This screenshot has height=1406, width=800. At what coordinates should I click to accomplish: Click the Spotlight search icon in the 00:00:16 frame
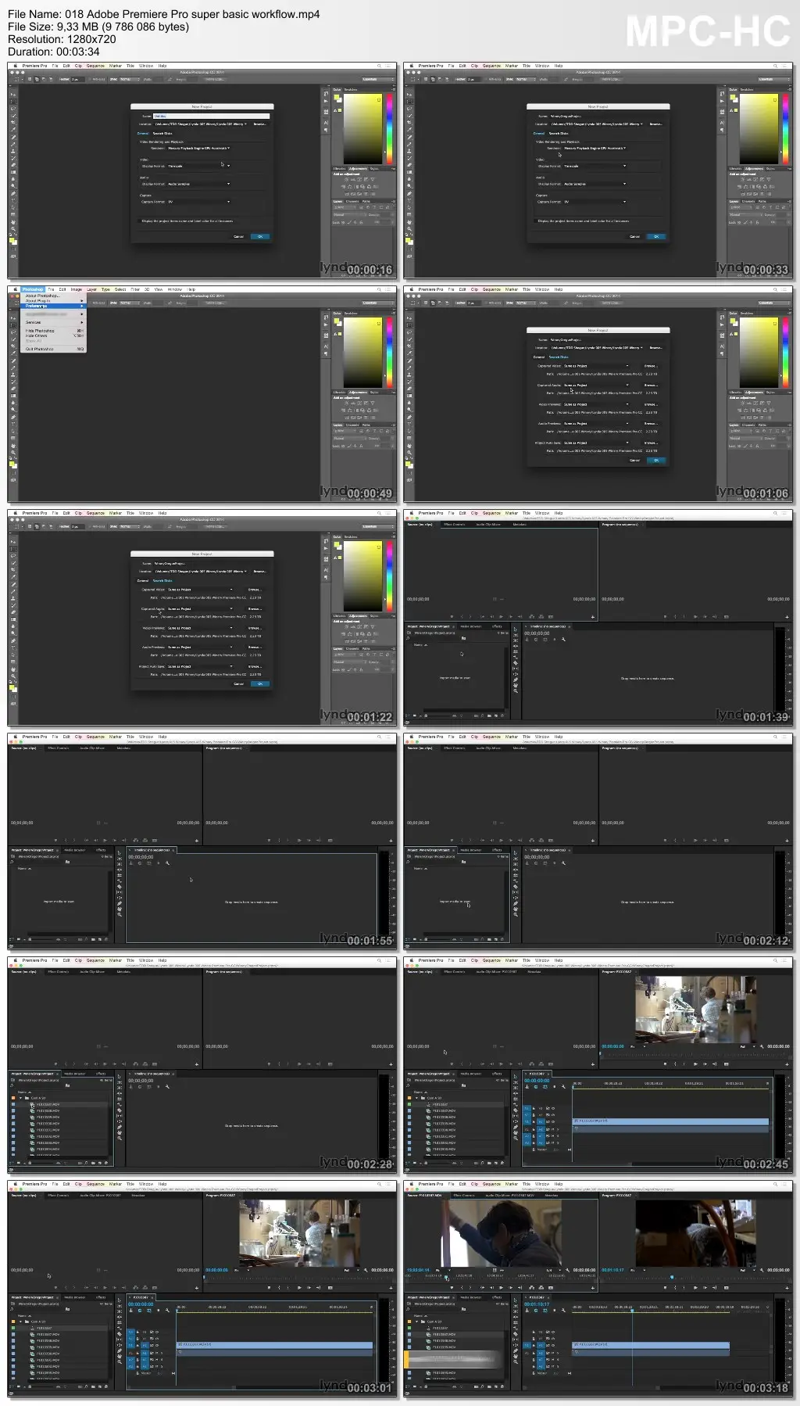tap(379, 66)
